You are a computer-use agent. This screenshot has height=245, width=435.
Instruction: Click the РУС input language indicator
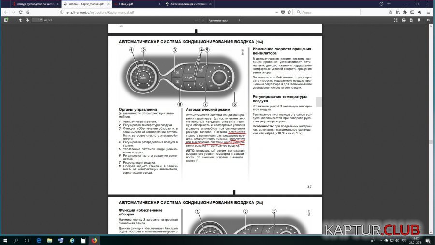tap(404, 240)
